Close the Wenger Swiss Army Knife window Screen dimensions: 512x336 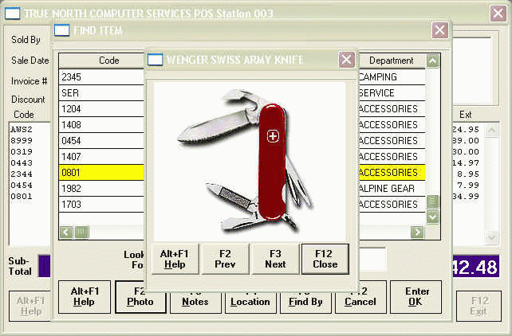click(x=346, y=60)
